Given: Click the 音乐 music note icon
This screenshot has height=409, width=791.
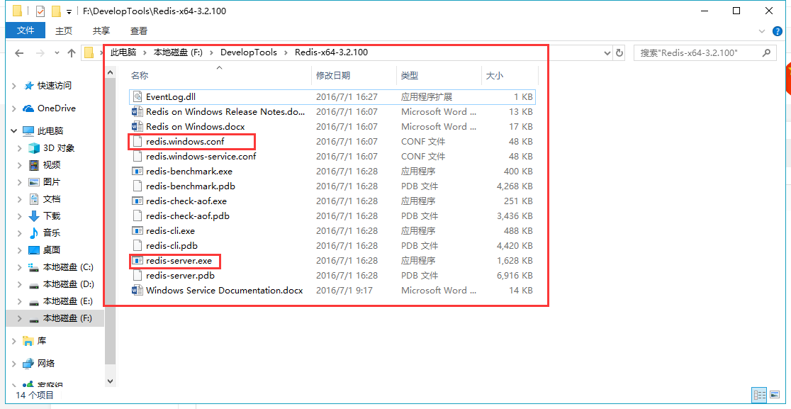Looking at the screenshot, I should pyautogui.click(x=34, y=233).
